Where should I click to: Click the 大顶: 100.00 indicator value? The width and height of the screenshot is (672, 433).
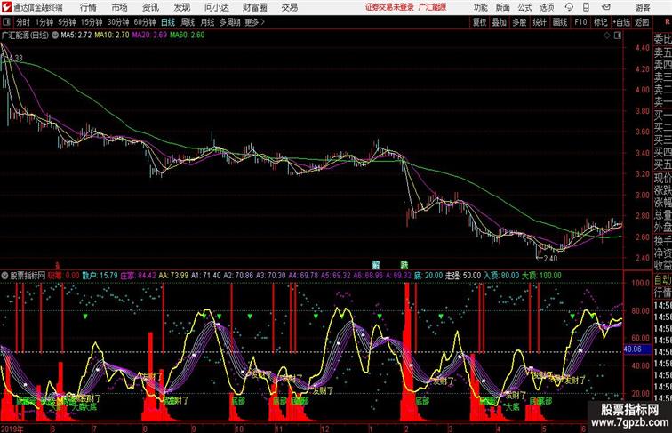[x=541, y=276]
